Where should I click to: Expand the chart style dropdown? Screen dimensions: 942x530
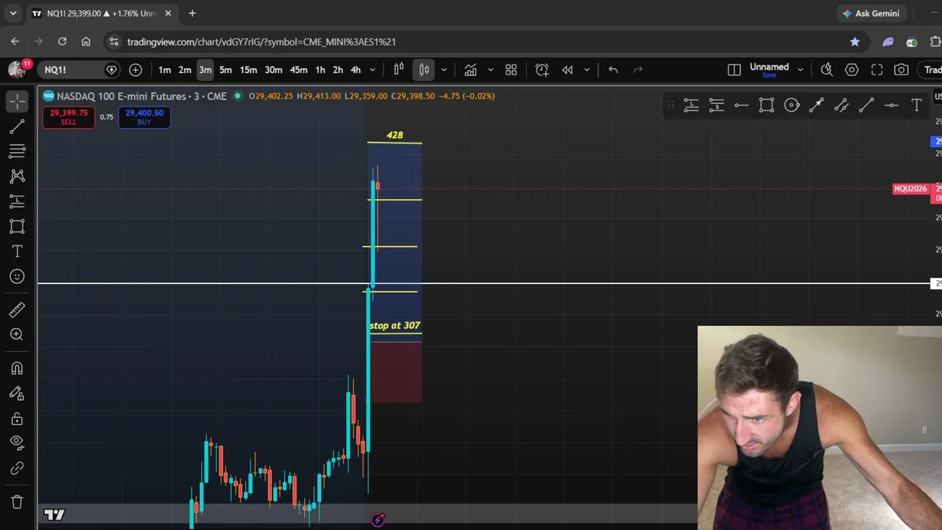click(444, 70)
